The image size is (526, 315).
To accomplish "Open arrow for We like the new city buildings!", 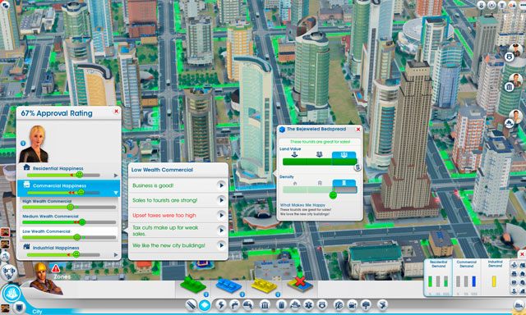I will click(x=221, y=245).
